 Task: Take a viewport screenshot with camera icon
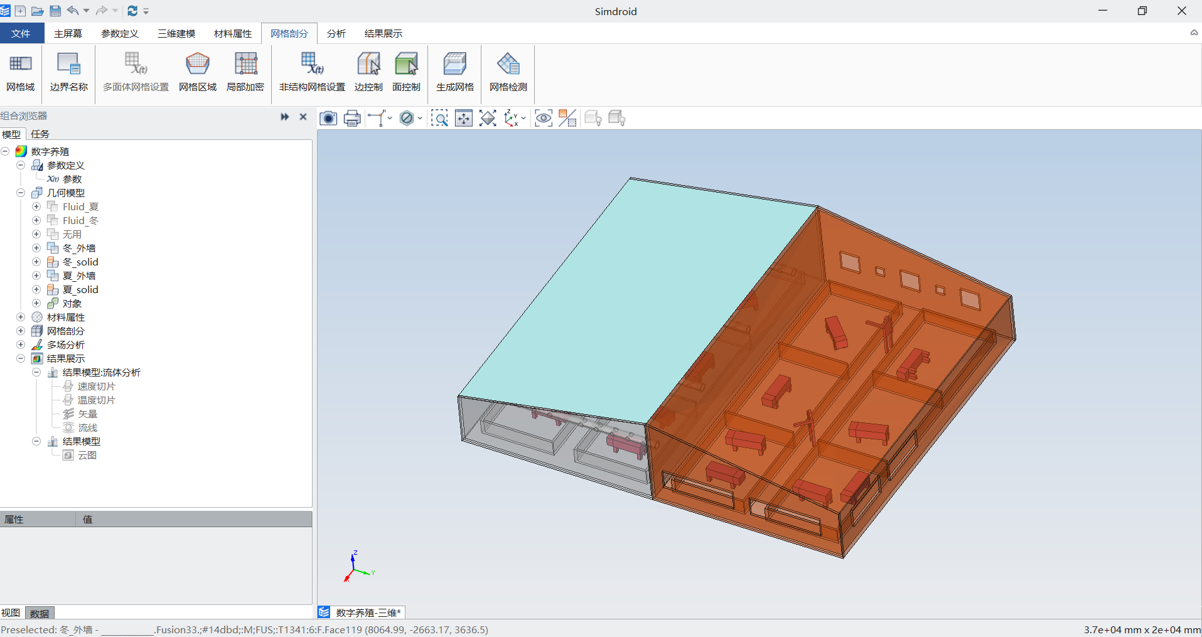tap(328, 118)
